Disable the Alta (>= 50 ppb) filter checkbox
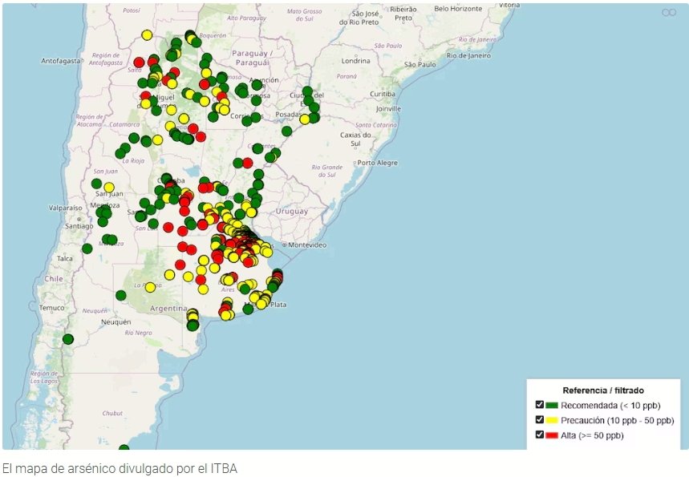The width and height of the screenshot is (689, 477). [x=540, y=435]
